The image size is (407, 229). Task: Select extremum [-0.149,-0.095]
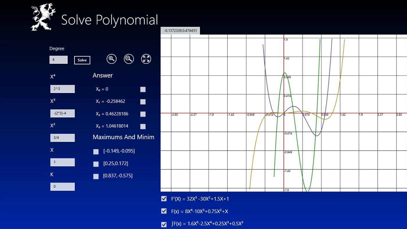[x=96, y=151]
